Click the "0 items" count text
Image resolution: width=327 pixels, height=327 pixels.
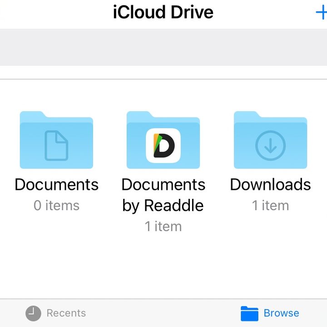coord(56,205)
